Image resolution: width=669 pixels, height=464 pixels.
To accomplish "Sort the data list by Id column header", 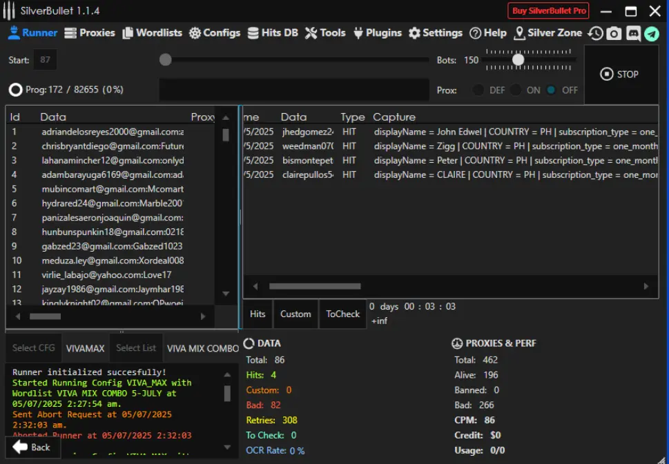I will 15,117.
